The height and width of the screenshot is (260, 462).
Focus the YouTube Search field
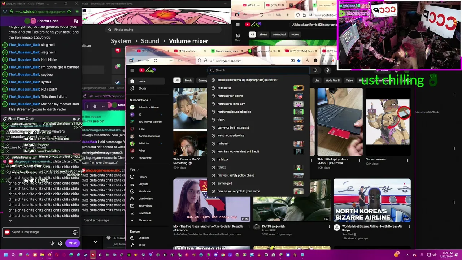259,70
